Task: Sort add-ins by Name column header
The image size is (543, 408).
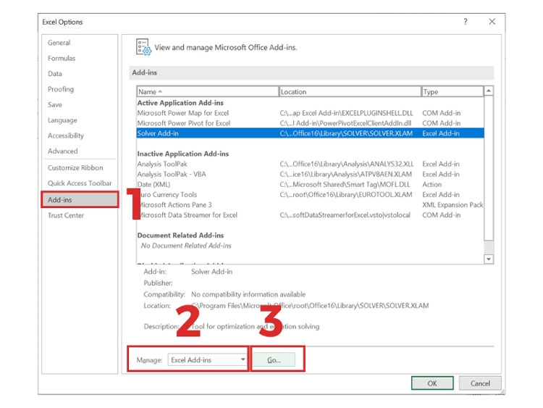Action: [x=208, y=91]
